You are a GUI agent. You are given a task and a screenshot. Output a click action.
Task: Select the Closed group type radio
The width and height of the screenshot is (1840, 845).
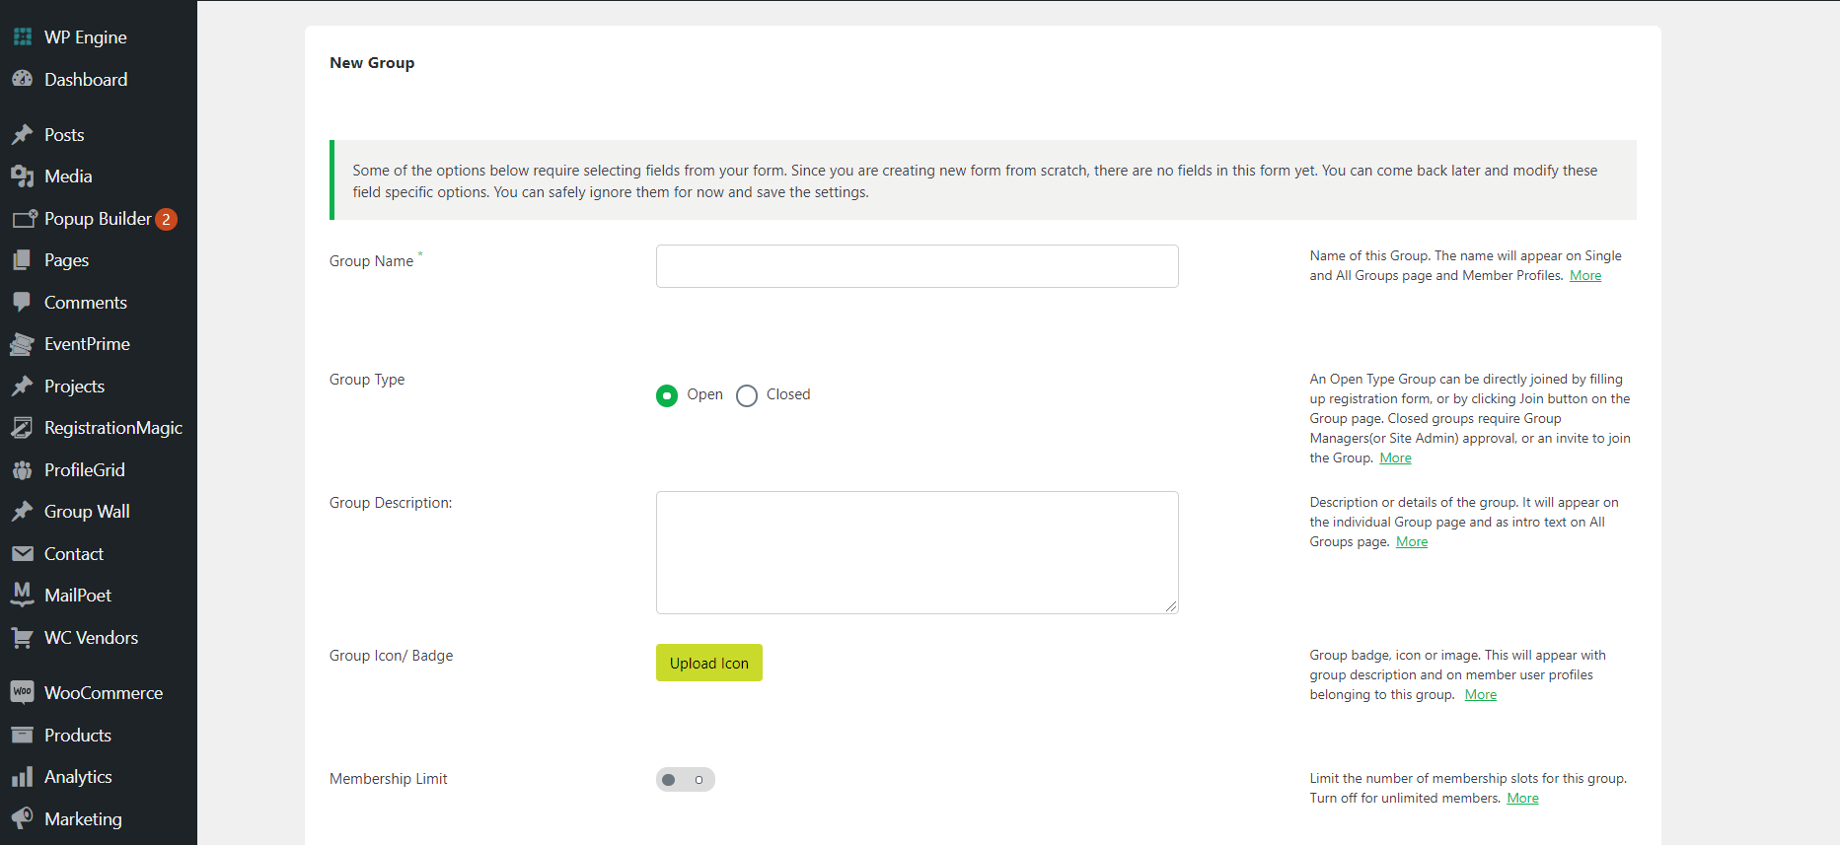[x=747, y=395]
